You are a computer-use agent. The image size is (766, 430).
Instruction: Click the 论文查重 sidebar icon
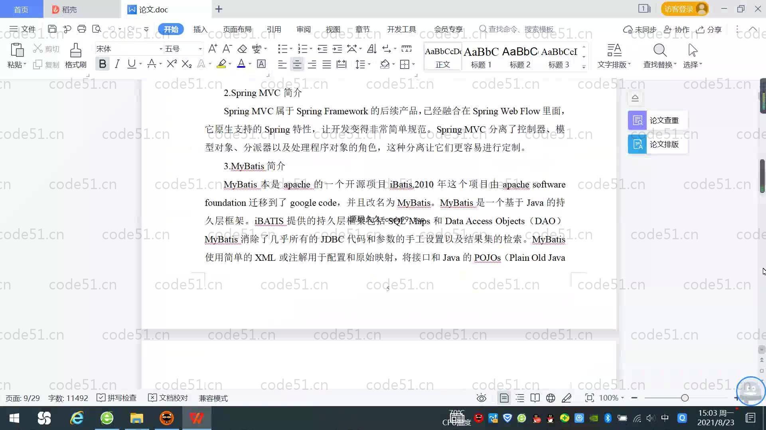637,120
